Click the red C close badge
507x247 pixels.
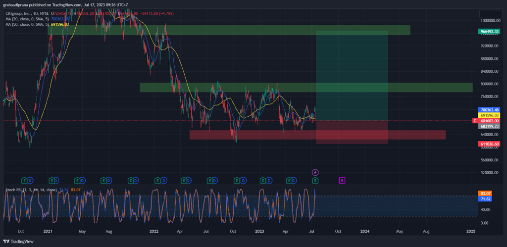coord(475,121)
